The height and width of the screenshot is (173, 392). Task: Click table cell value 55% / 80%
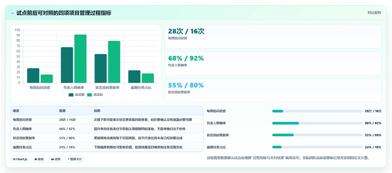click(x=67, y=138)
